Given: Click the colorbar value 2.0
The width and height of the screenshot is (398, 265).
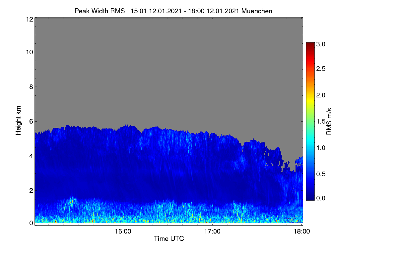Looking at the screenshot, I should 321,95.
